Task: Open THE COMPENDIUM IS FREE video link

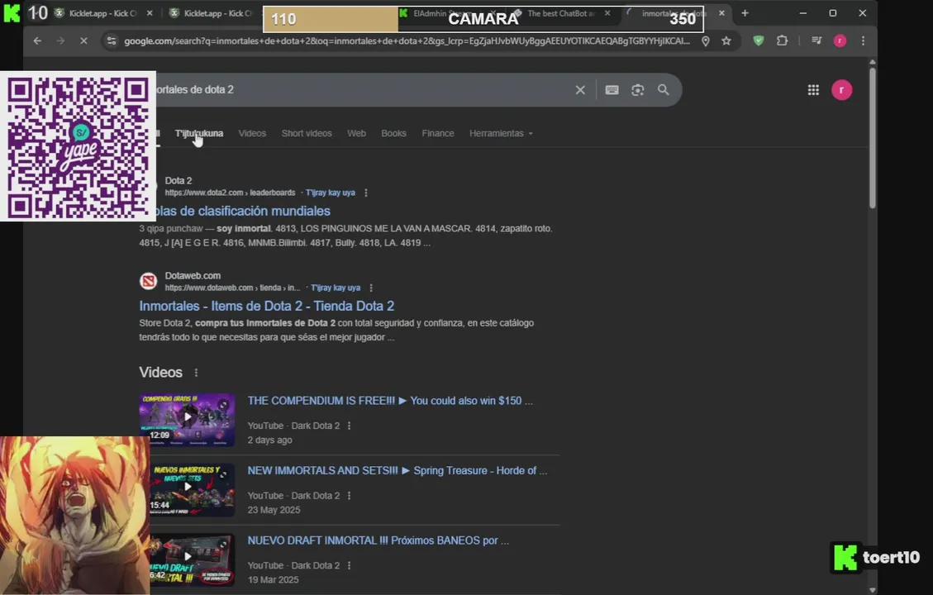Action: pyautogui.click(x=390, y=401)
